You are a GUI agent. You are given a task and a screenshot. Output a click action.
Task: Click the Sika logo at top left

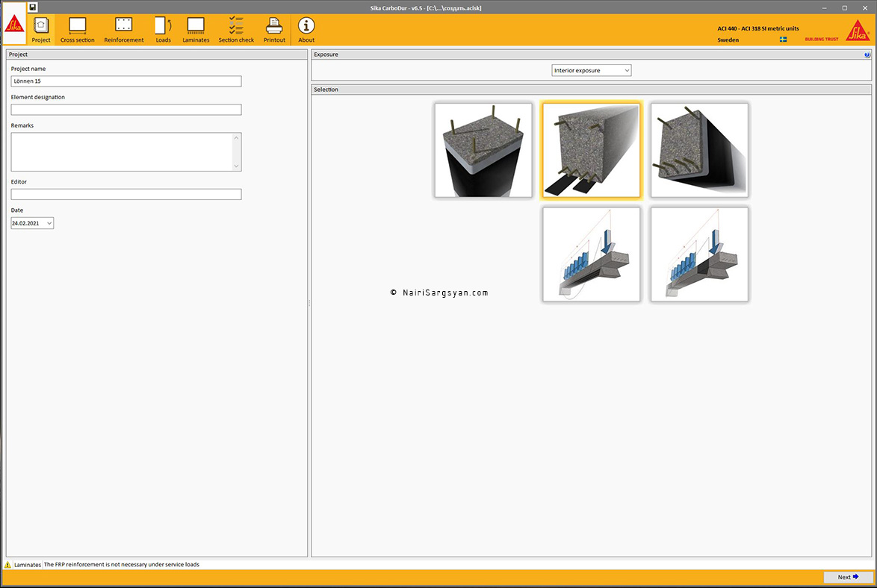[x=14, y=25]
